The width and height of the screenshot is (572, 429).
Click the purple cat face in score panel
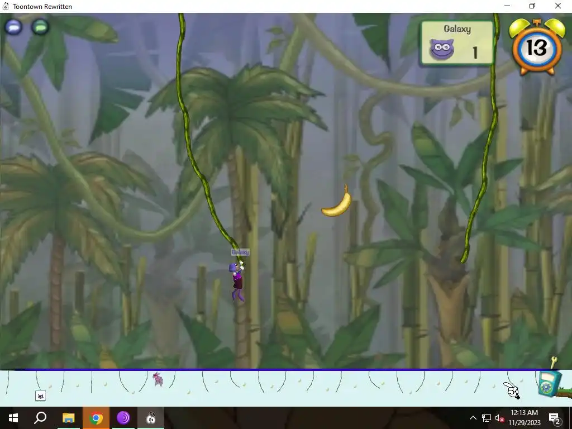click(442, 49)
